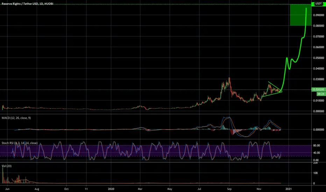Click the 0.010000 price axis label
326x192 pixels.
319,101
